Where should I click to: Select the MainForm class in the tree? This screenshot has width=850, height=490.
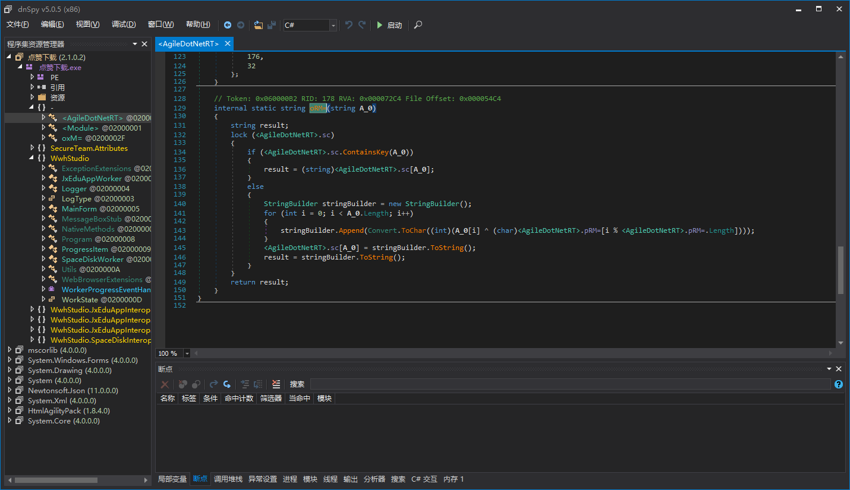79,208
